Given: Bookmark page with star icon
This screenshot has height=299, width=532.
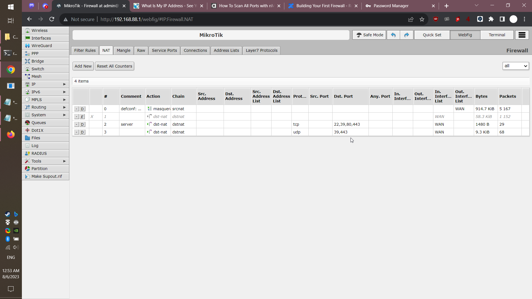Looking at the screenshot, I should click(422, 19).
